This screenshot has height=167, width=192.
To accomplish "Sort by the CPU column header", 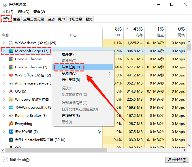I will [113, 33].
